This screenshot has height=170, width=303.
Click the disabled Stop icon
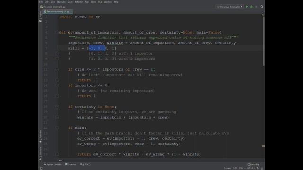click(256, 7)
